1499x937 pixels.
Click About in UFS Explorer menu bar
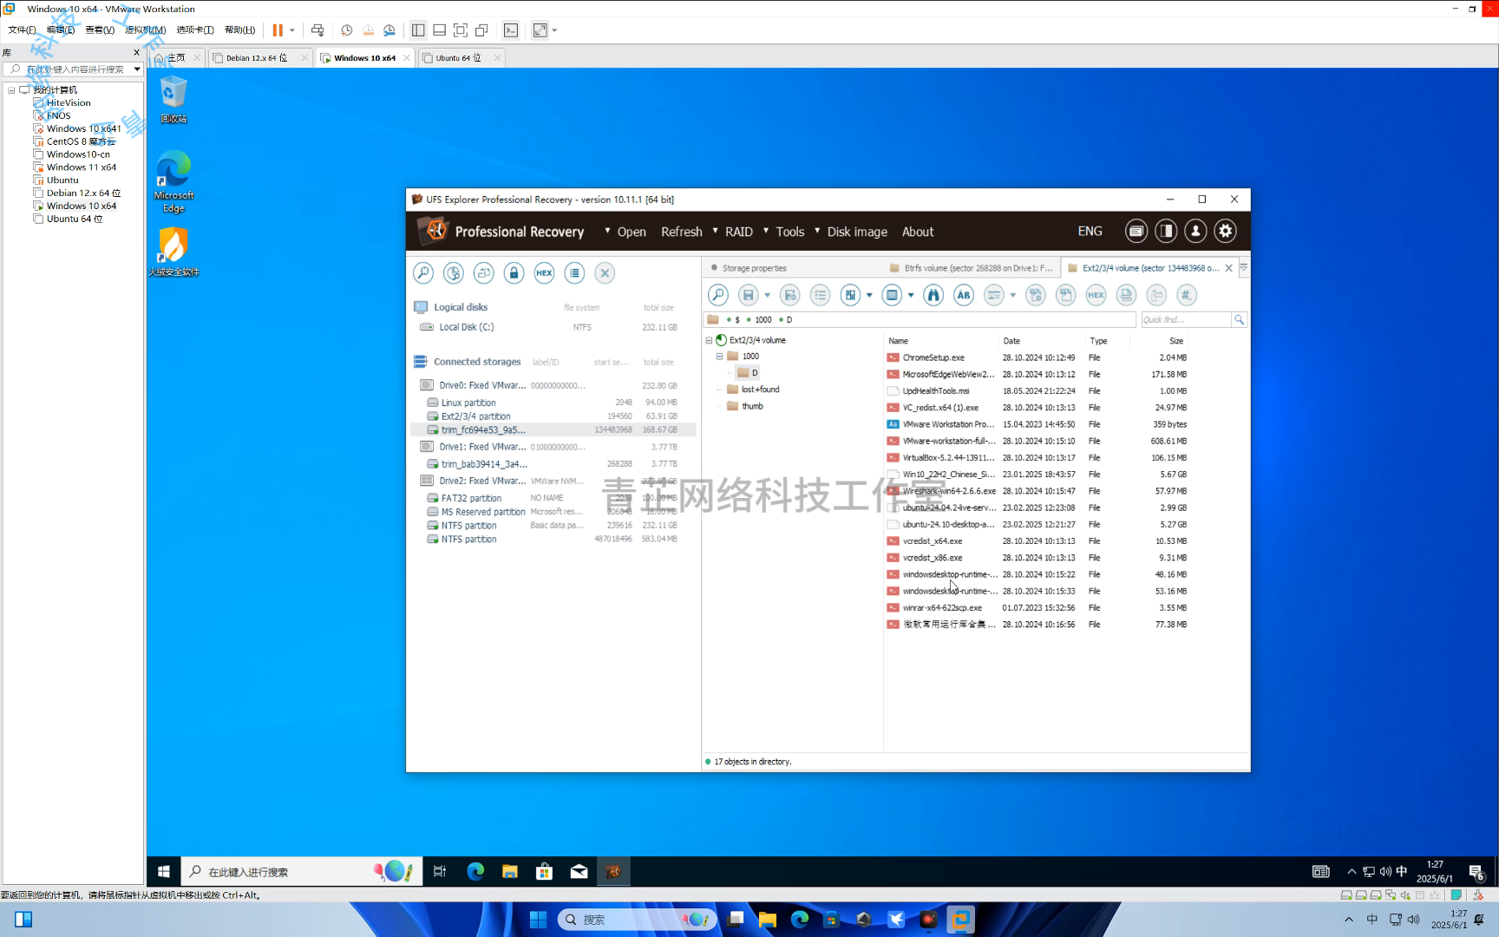918,232
